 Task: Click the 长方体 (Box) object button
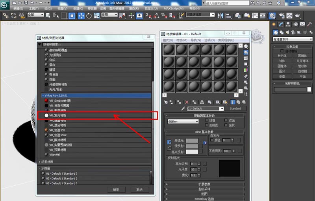(x=282, y=56)
